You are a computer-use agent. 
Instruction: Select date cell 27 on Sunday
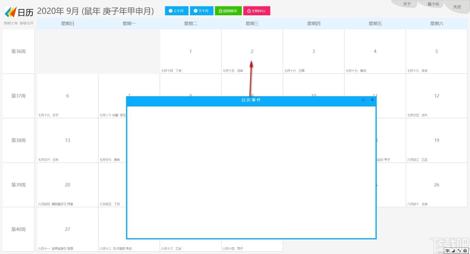(68, 229)
